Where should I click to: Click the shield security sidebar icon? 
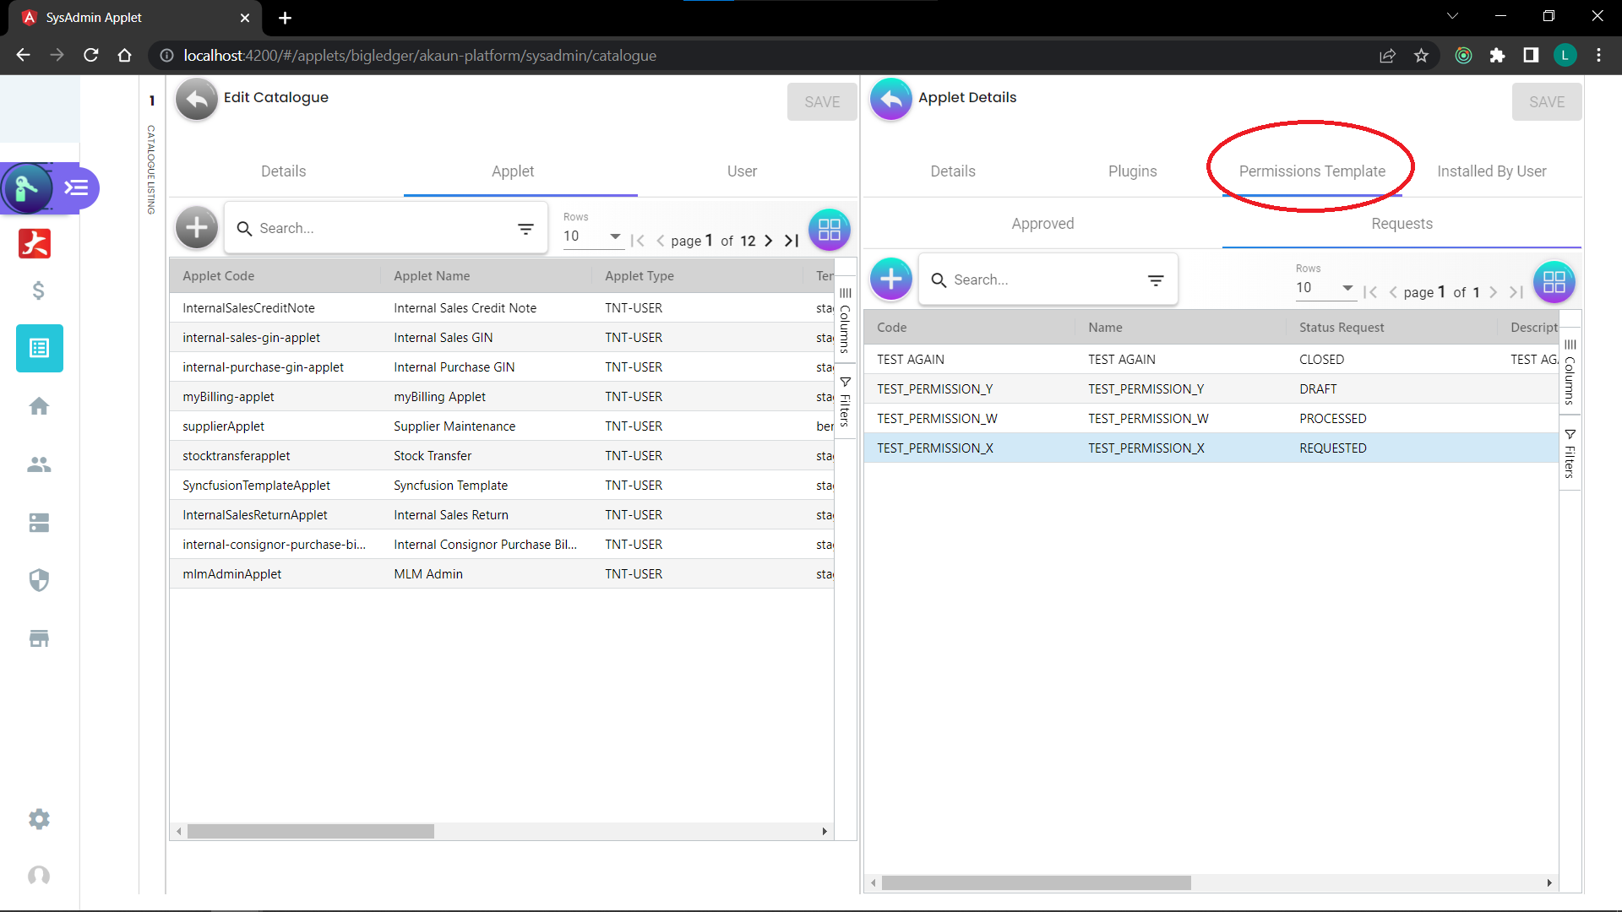pos(39,580)
